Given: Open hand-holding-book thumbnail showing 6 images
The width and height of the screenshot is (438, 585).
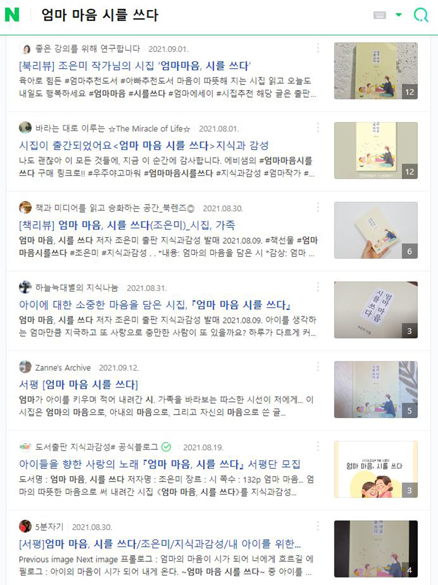Looking at the screenshot, I should click(x=376, y=230).
